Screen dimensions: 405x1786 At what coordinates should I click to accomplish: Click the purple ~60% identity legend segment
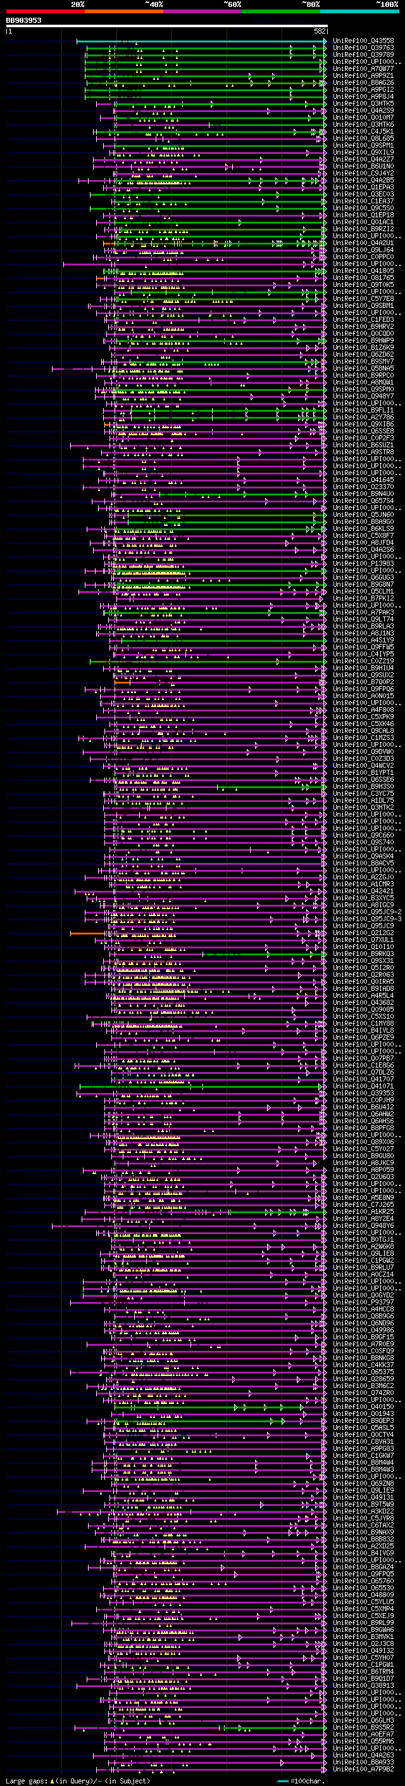203,11
